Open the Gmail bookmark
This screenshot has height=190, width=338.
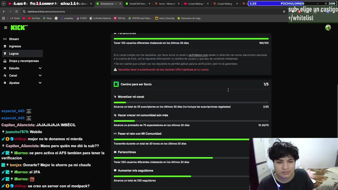(15, 18)
